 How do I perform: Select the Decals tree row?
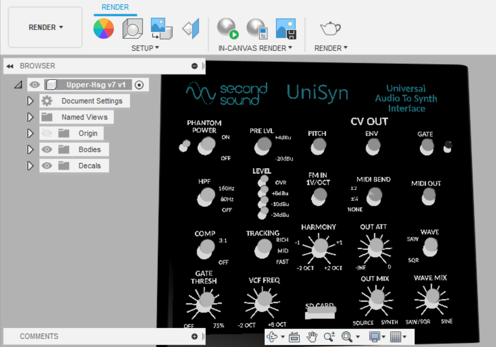(x=74, y=166)
